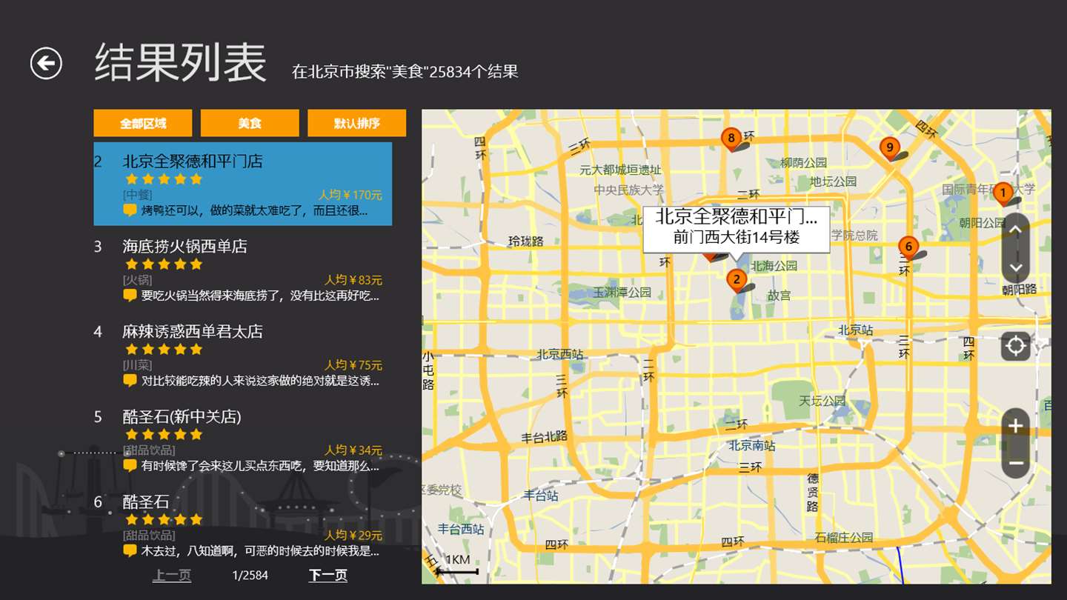Select the 海底捞火锅西单店 result
The image size is (1067, 600).
coord(242,270)
